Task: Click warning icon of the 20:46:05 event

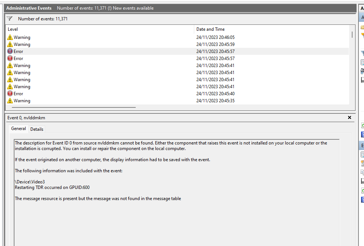Action: click(x=10, y=37)
